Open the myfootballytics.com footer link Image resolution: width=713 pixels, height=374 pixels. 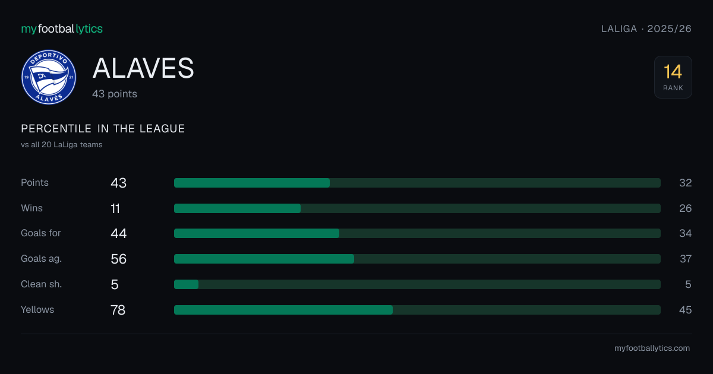coord(652,348)
